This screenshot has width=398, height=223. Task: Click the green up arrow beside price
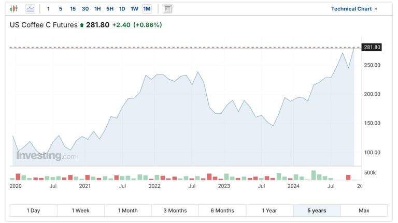coord(81,25)
